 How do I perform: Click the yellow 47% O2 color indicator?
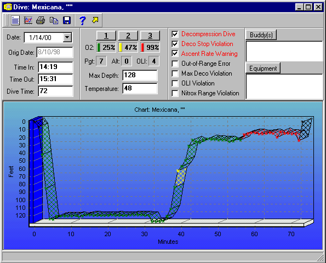[120, 47]
